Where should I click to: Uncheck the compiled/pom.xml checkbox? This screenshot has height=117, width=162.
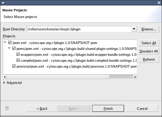(18, 60)
